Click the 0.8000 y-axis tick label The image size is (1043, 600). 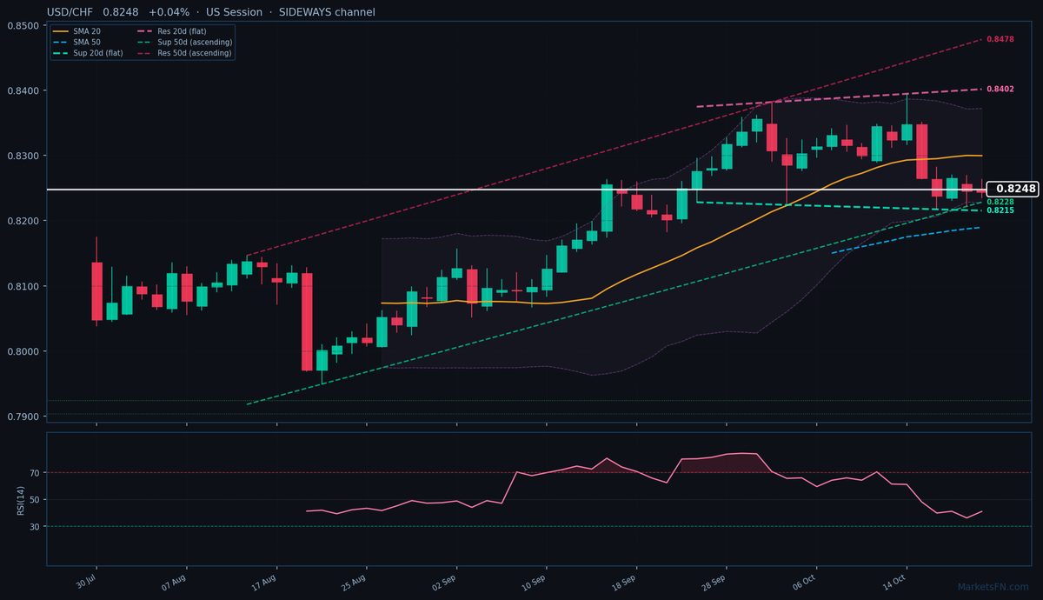coord(22,352)
